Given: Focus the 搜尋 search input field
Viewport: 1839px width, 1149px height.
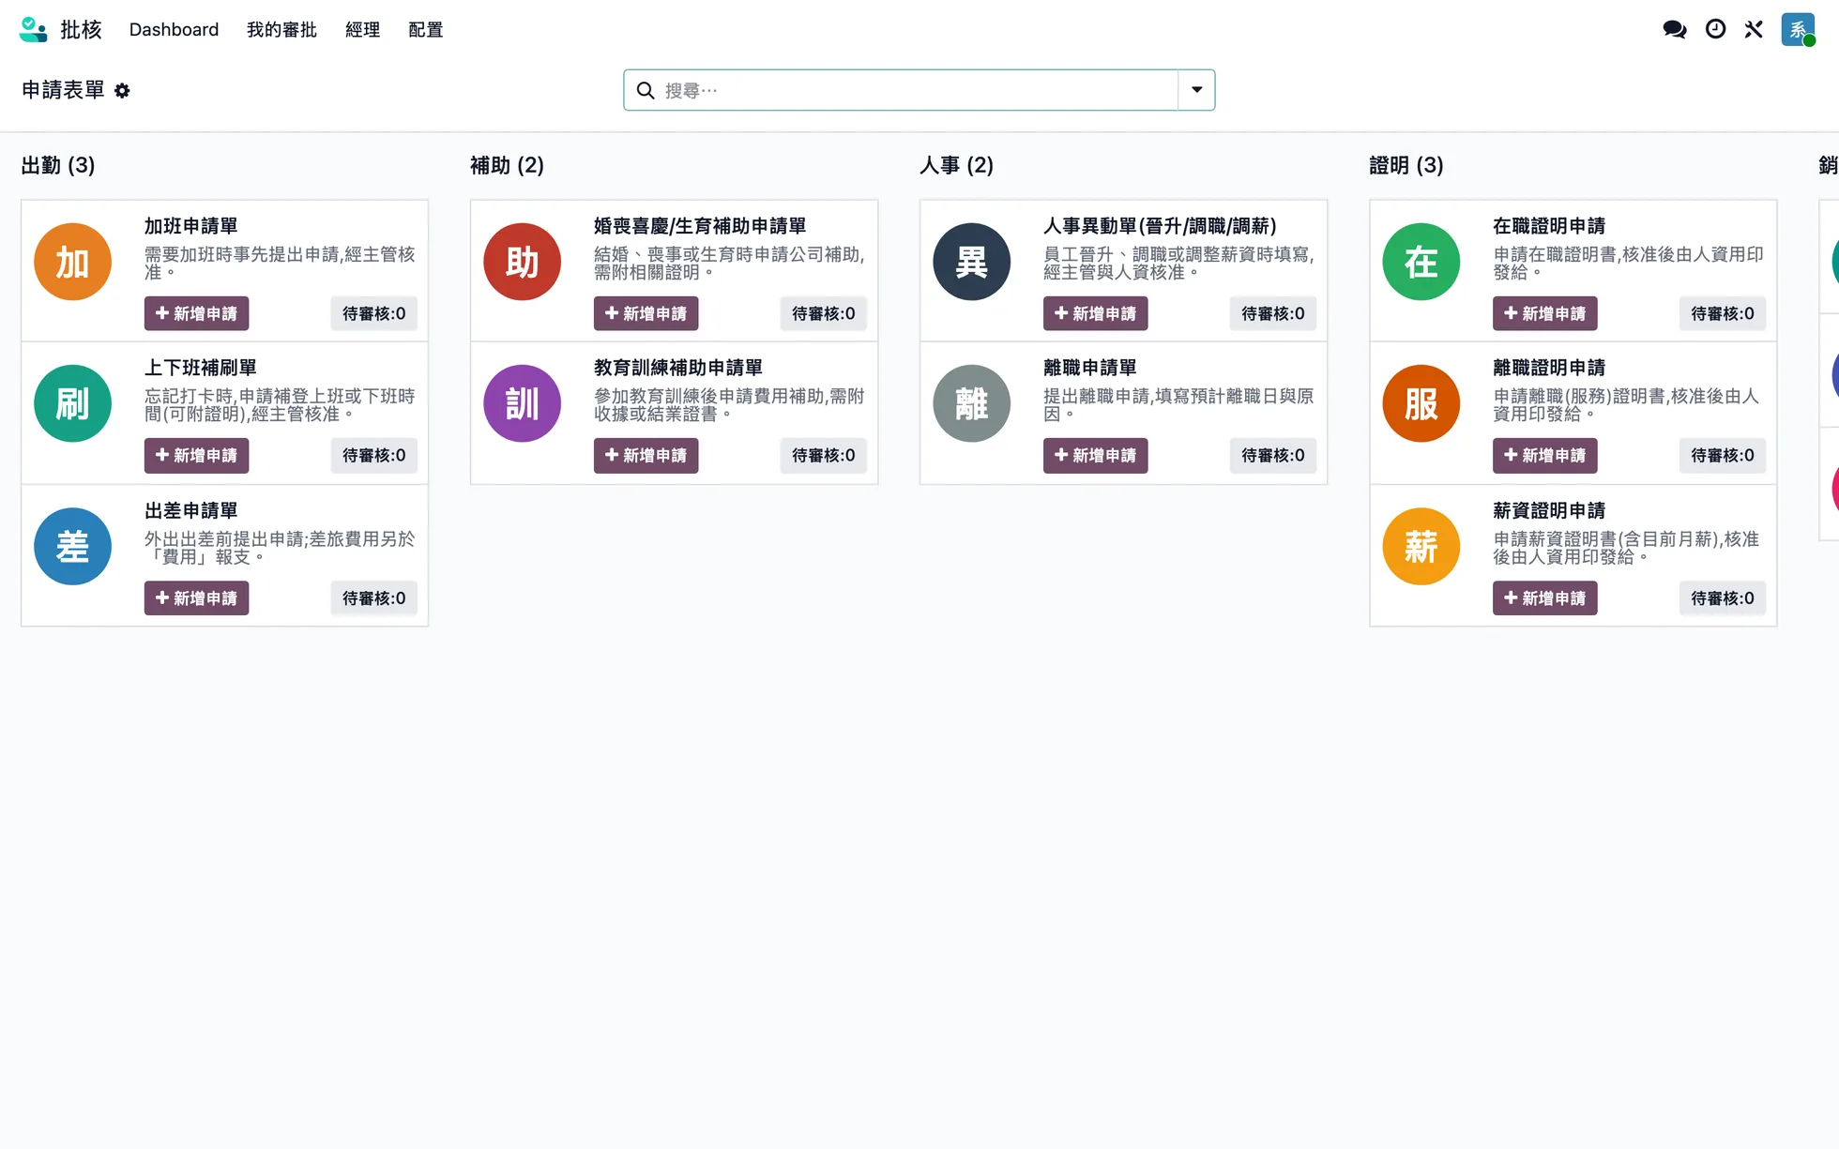Looking at the screenshot, I should pyautogui.click(x=918, y=90).
